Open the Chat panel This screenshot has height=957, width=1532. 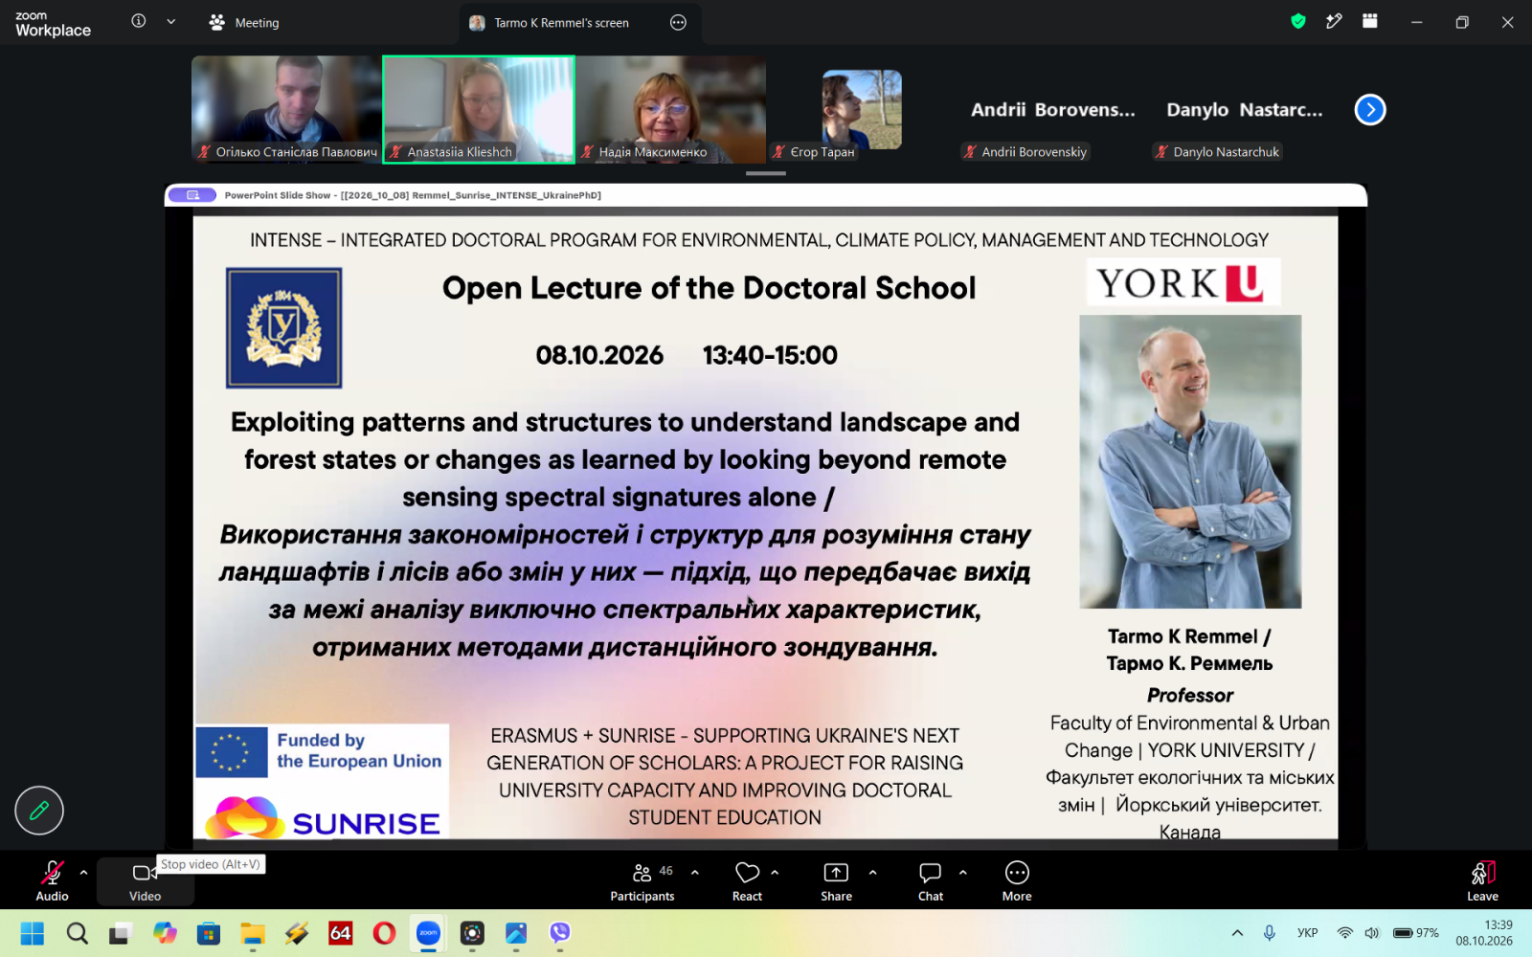(931, 880)
